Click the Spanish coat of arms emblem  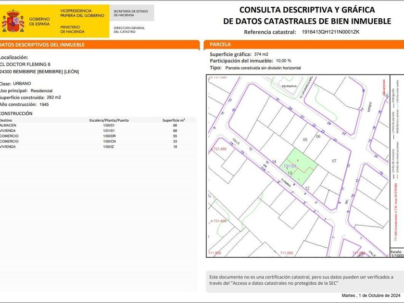pos(13,21)
